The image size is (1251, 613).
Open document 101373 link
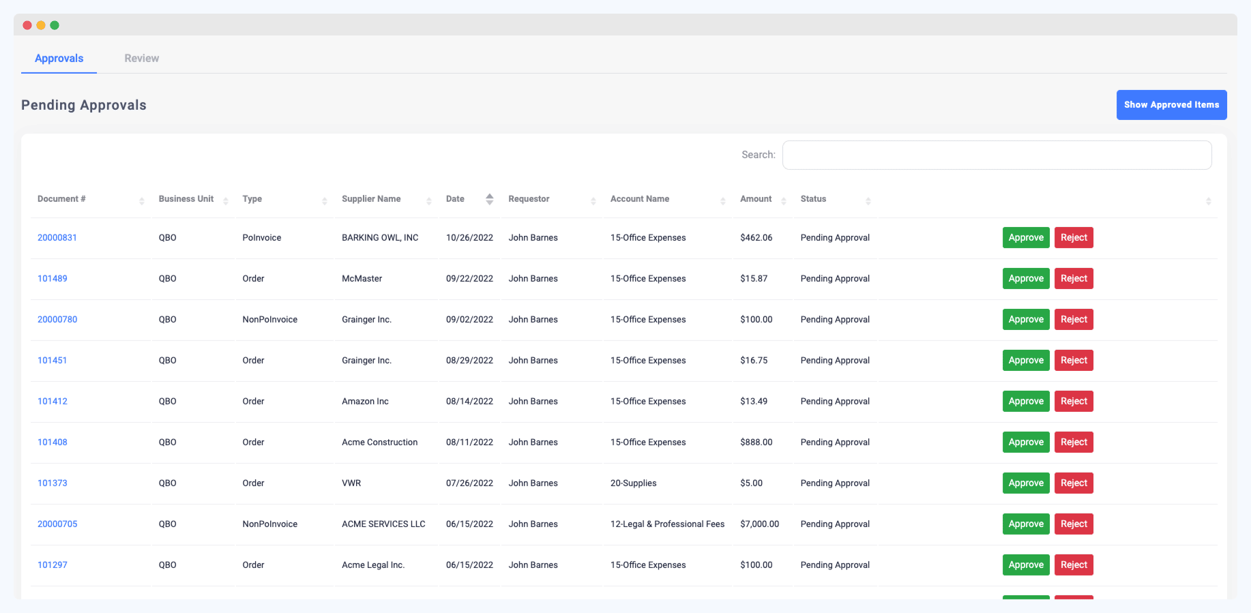(53, 483)
